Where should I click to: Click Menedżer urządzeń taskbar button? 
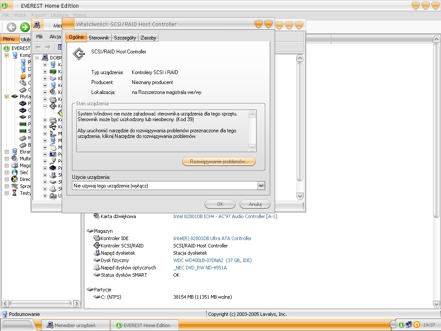75,325
